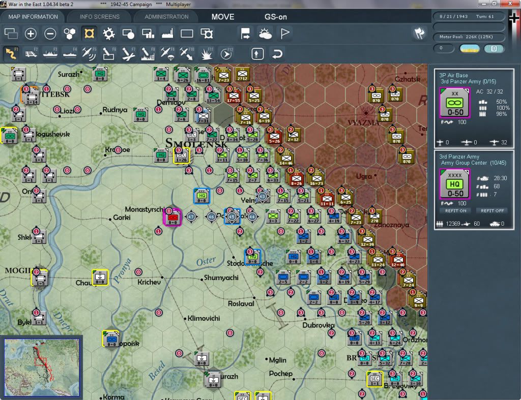
Task: Click the MOVE mode label
Action: pyautogui.click(x=223, y=17)
